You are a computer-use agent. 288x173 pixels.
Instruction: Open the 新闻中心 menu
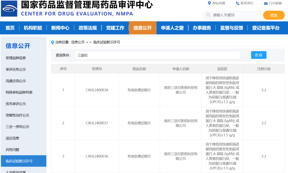(x=60, y=27)
